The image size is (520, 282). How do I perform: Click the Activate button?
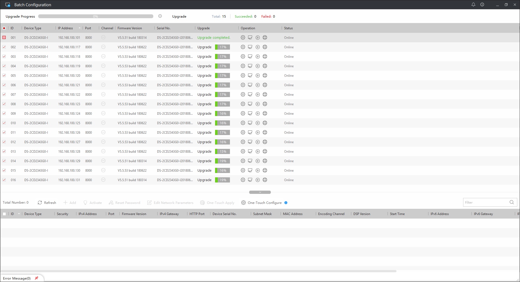coord(93,203)
